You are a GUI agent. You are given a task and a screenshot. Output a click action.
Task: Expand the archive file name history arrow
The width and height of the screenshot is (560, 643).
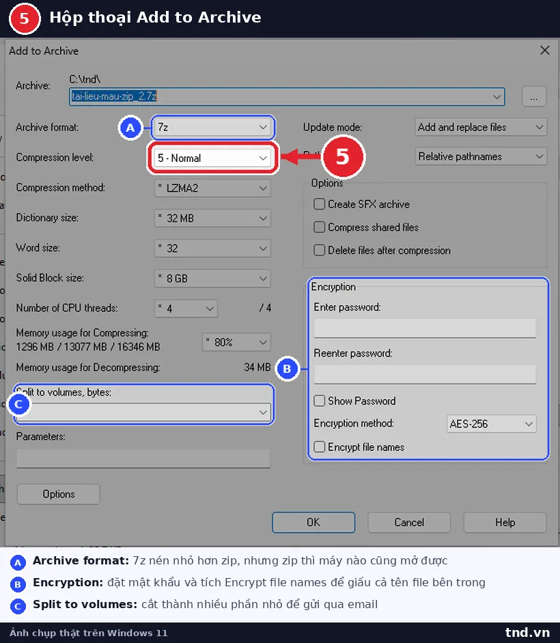click(x=497, y=97)
